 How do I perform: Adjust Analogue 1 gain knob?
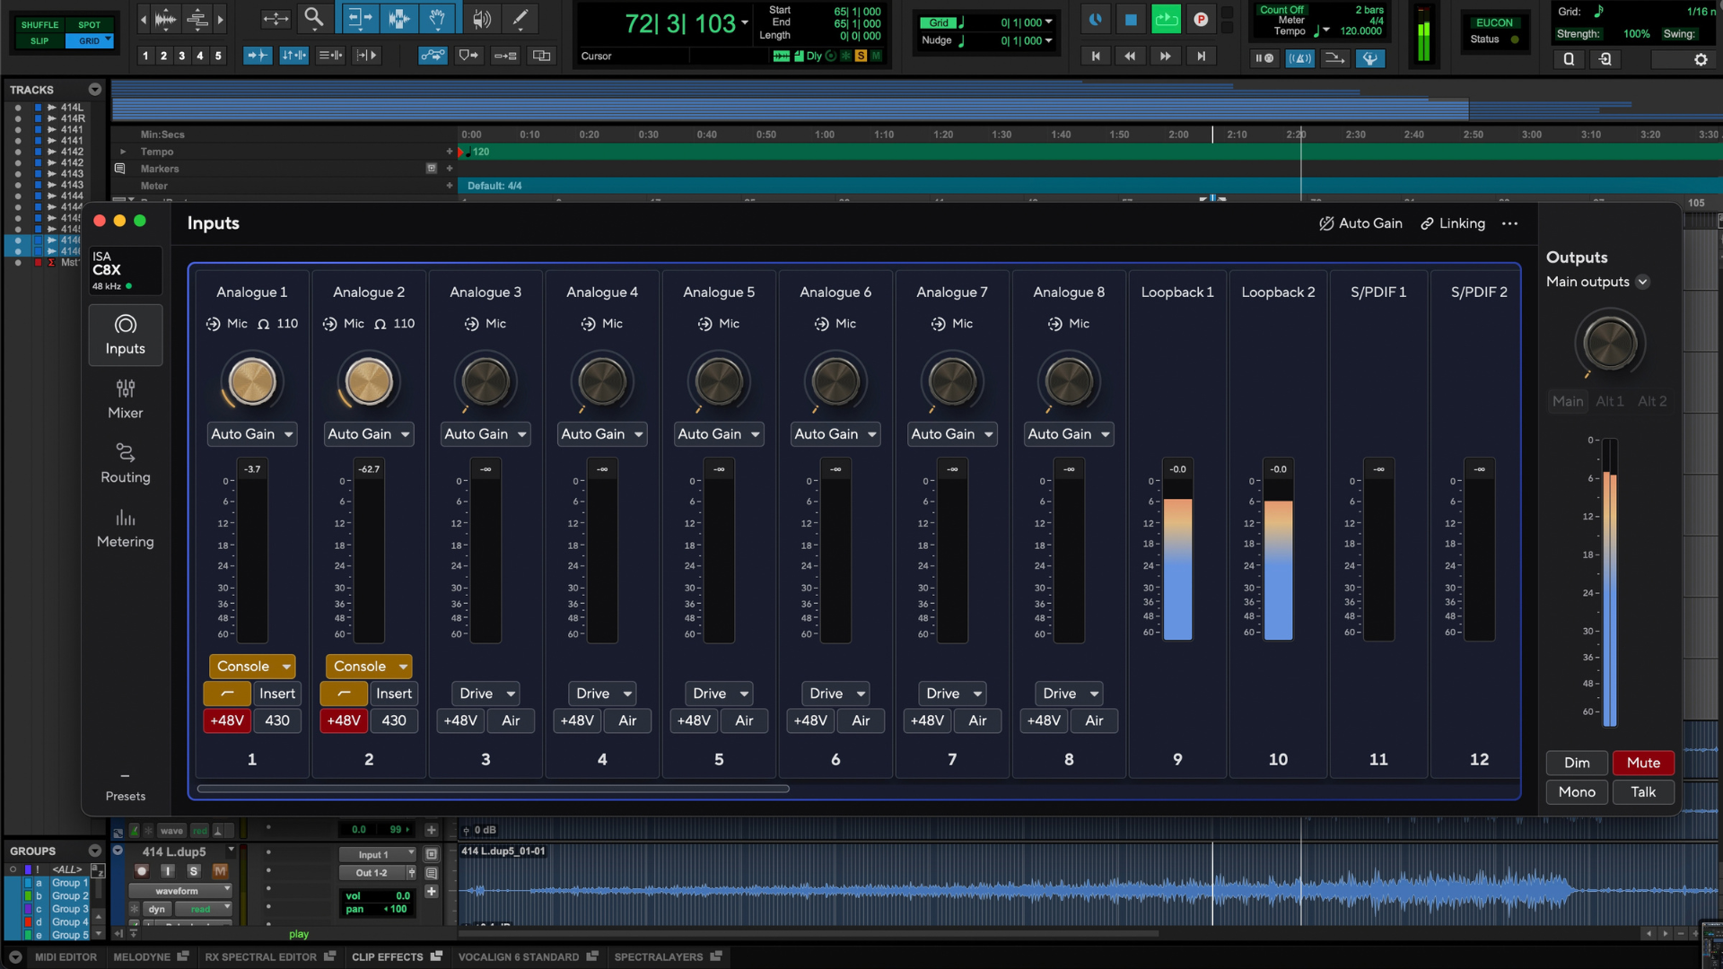tap(252, 381)
